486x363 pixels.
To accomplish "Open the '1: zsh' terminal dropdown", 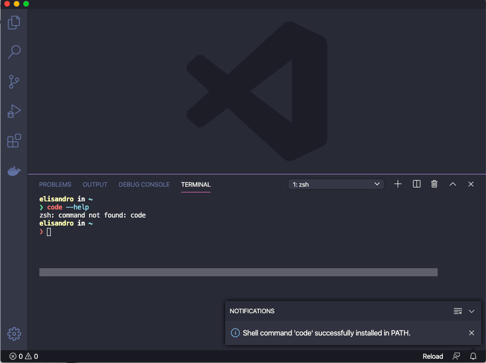I will coord(336,184).
